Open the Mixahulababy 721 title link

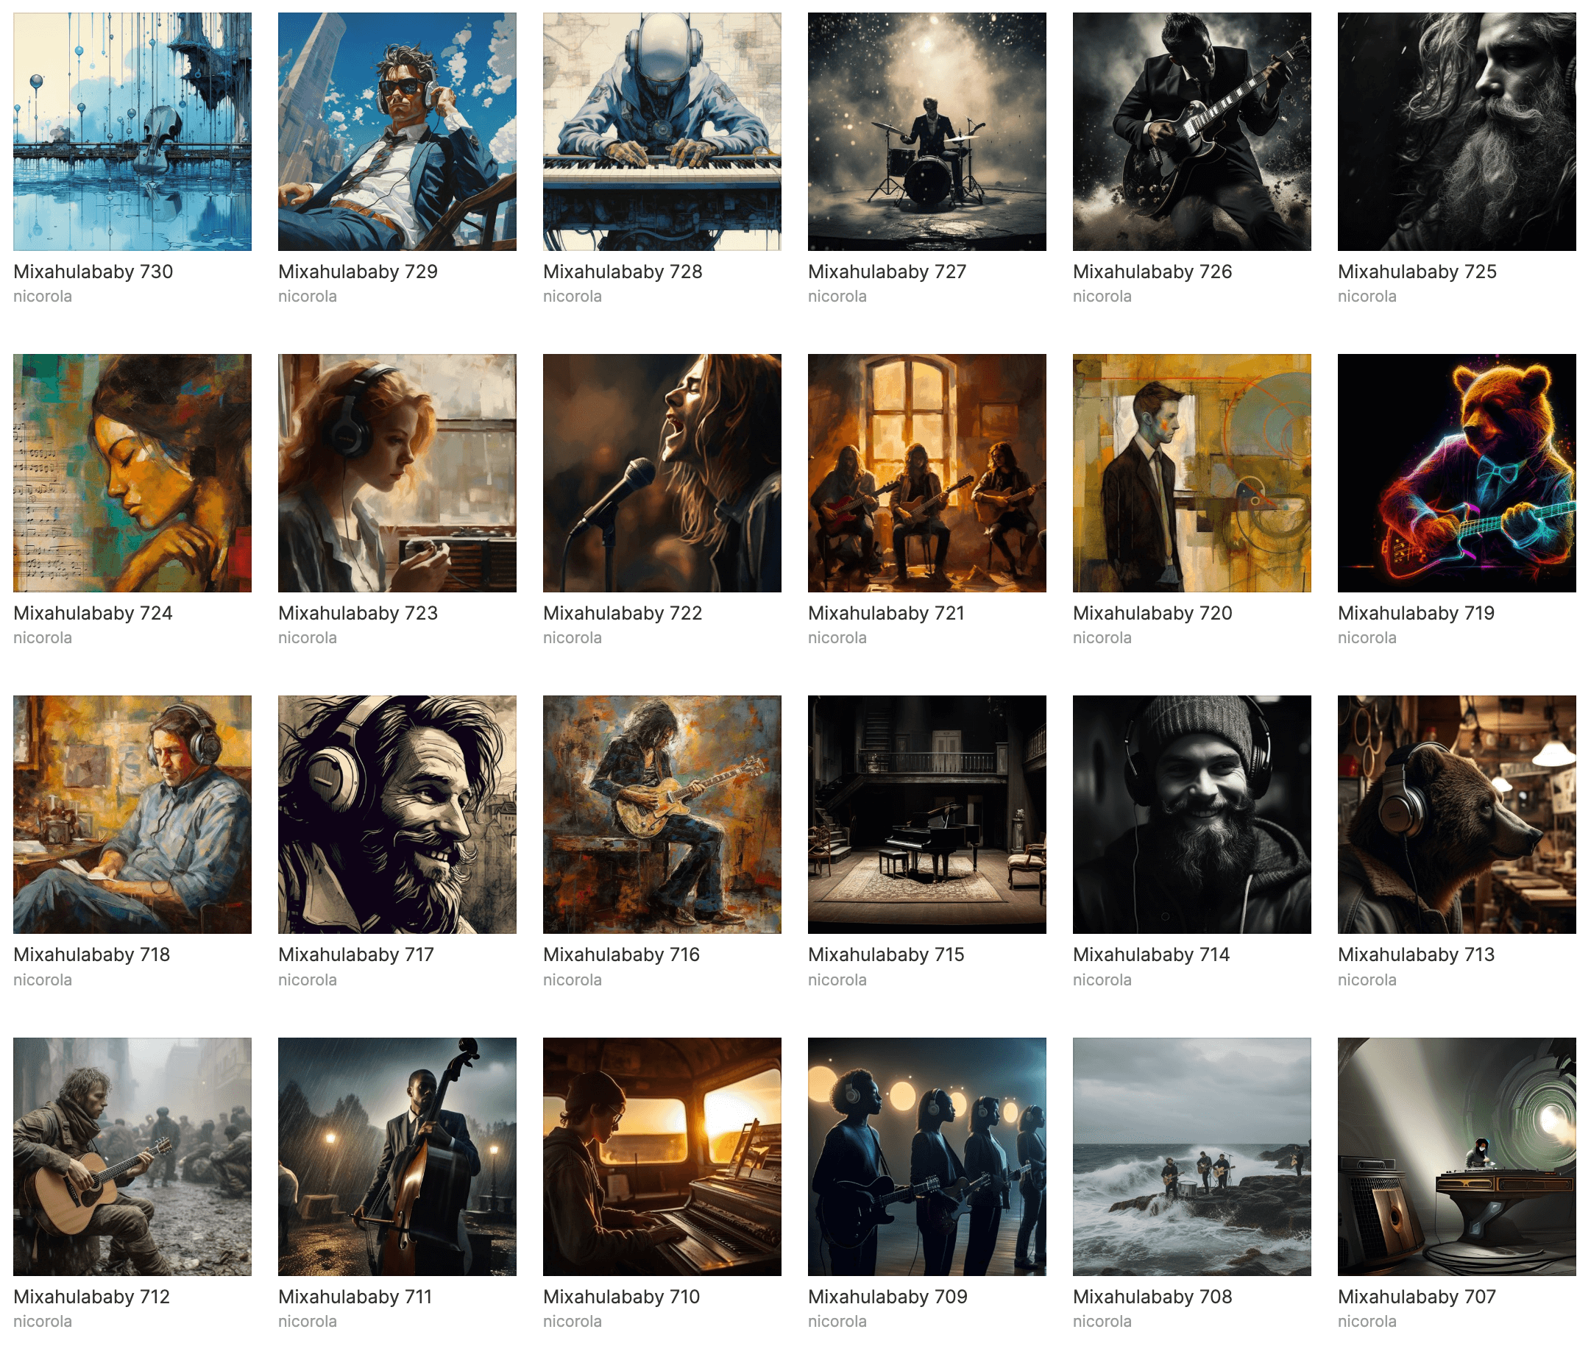point(886,613)
